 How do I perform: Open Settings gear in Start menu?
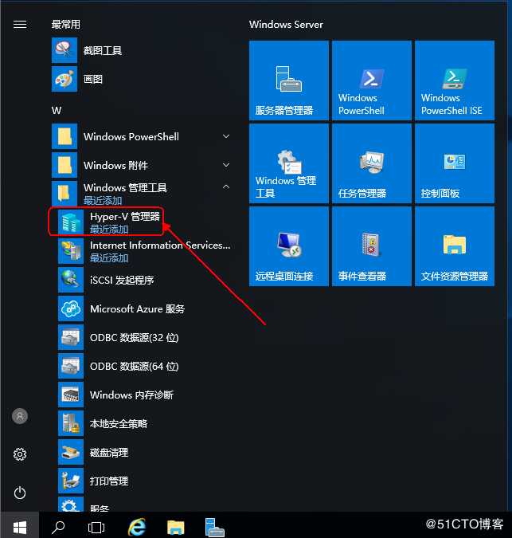tap(20, 454)
